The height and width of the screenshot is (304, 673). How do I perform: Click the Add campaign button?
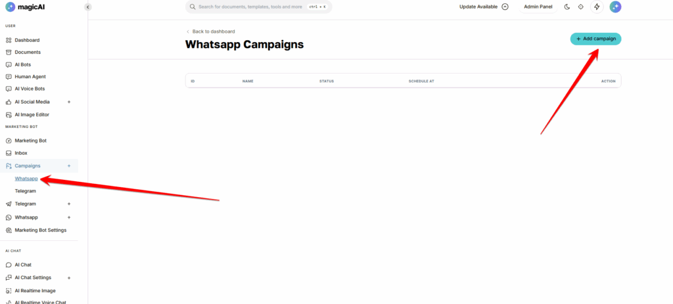click(595, 39)
